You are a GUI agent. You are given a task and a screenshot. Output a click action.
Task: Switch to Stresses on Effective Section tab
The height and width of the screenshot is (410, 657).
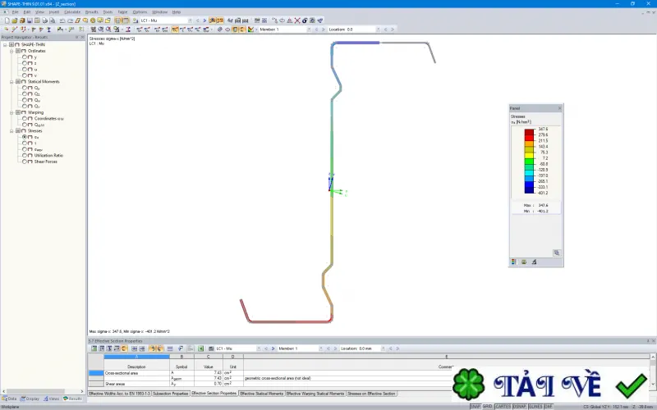coord(371,394)
